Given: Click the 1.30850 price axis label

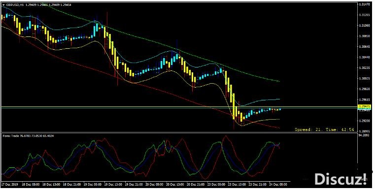Looking at the screenshot, I should (364, 36).
